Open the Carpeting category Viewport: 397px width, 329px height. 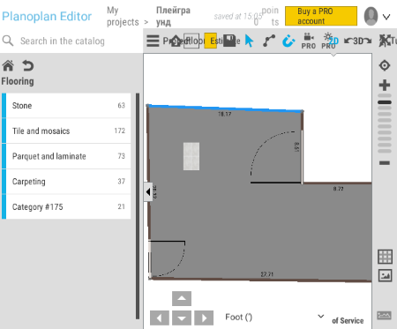[x=66, y=182]
